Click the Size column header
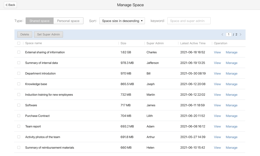Screen dimensions: 260x156 click(x=123, y=43)
